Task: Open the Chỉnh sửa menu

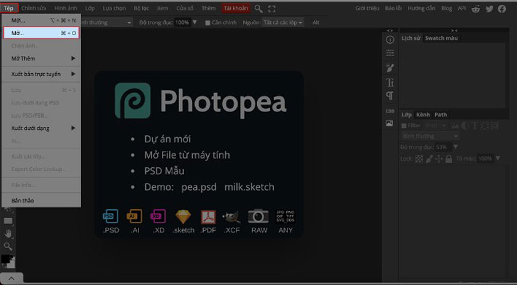Action: pos(34,8)
